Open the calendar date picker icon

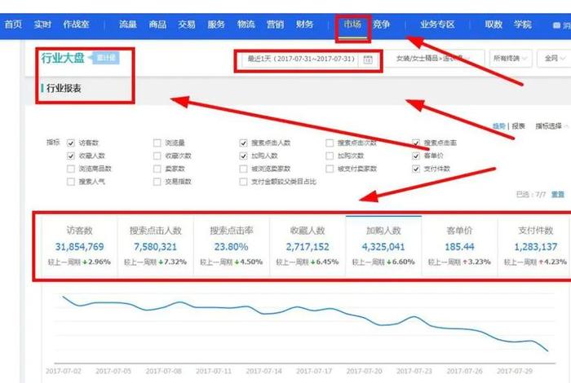368,59
